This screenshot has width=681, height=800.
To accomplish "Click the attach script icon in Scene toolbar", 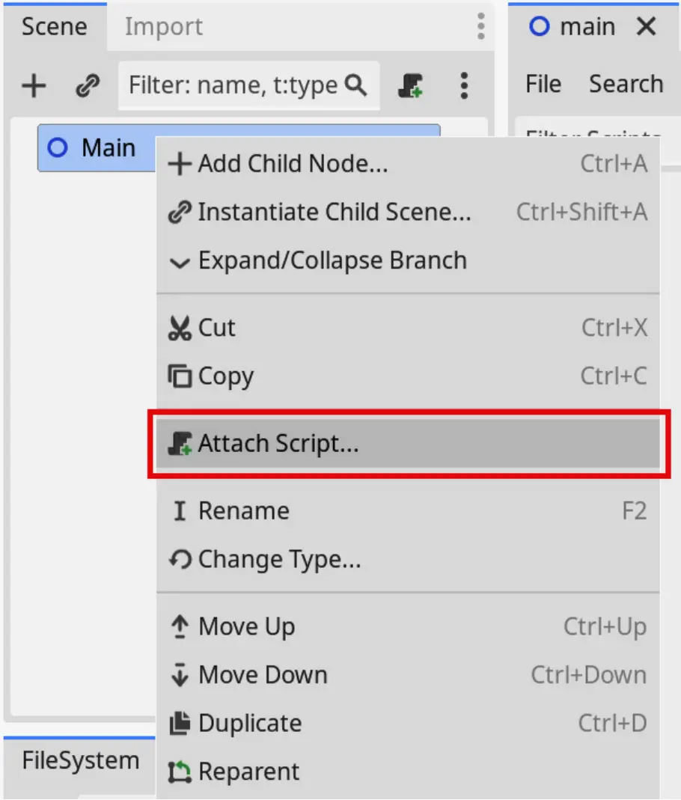I will [411, 86].
